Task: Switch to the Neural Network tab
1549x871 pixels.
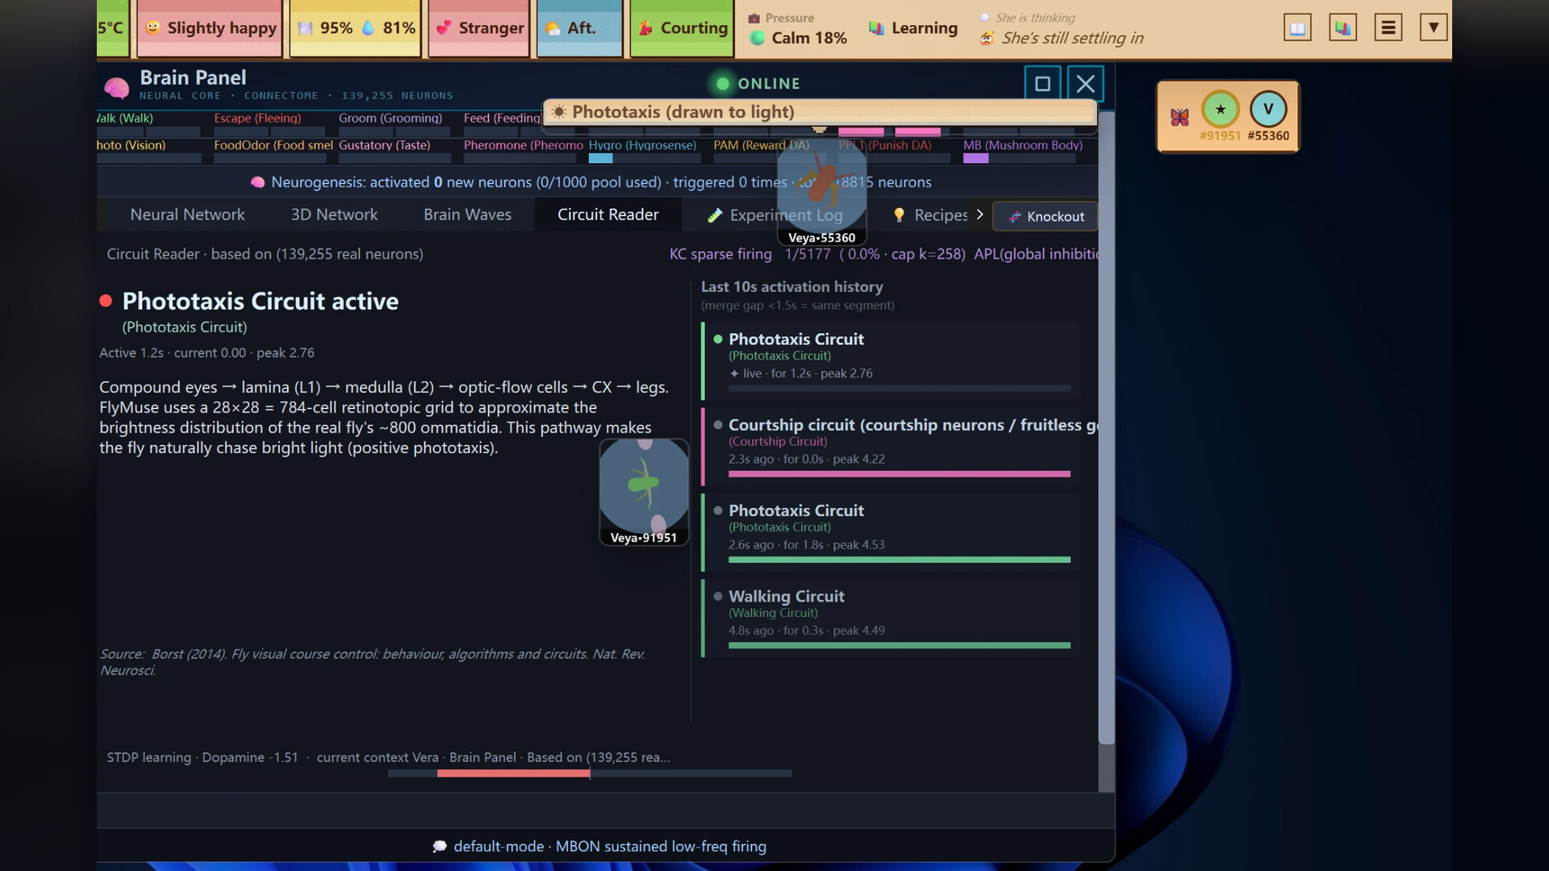Action: 187,215
